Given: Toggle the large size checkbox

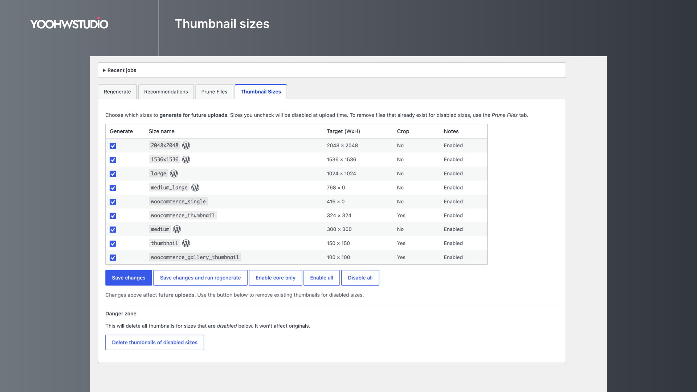Looking at the screenshot, I should click(x=113, y=174).
